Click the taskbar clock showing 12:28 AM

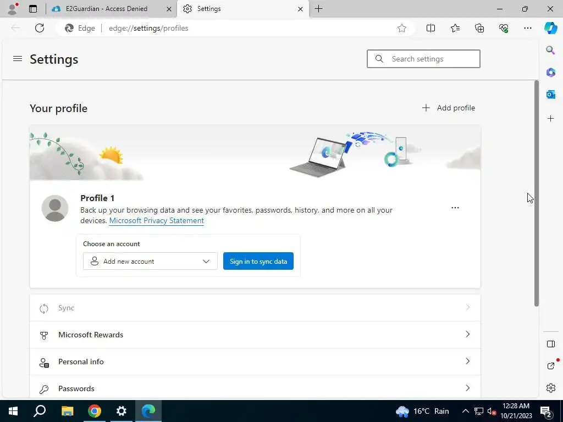tap(516, 411)
